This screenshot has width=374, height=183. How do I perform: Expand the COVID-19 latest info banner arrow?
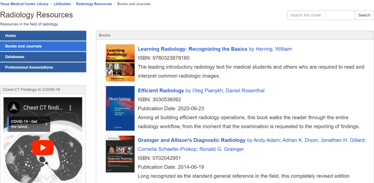coord(46,124)
